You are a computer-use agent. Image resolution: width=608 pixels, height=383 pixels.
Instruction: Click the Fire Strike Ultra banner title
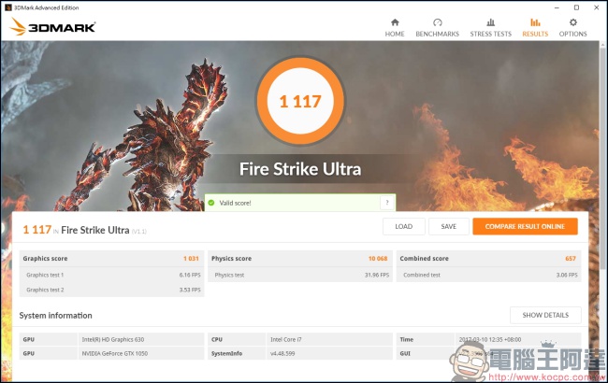tap(300, 169)
